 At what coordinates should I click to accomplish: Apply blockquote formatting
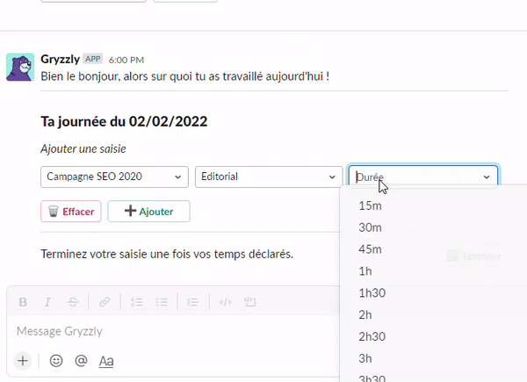click(x=193, y=302)
